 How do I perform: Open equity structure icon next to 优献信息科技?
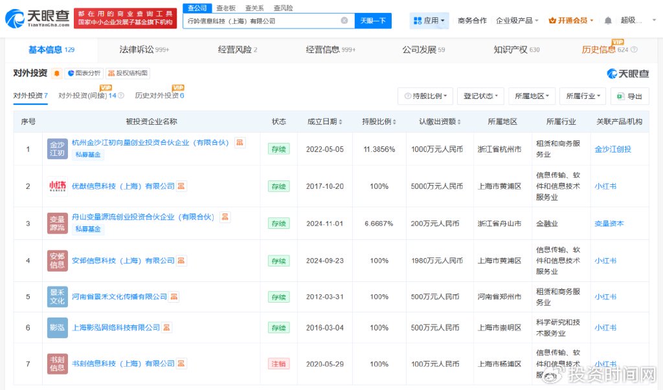click(x=182, y=186)
